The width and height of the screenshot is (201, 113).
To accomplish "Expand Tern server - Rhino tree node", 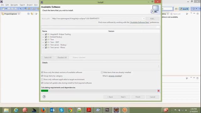I will [43, 48].
